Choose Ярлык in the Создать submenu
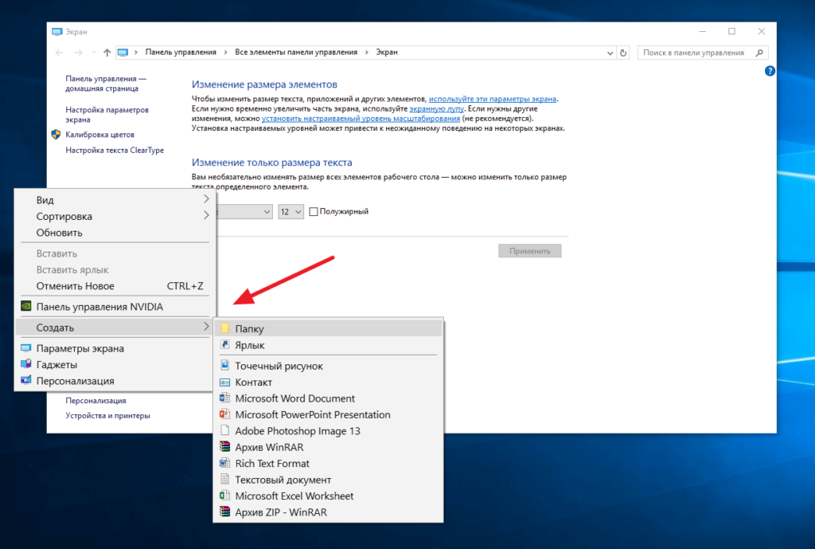This screenshot has height=549, width=815. [x=329, y=344]
